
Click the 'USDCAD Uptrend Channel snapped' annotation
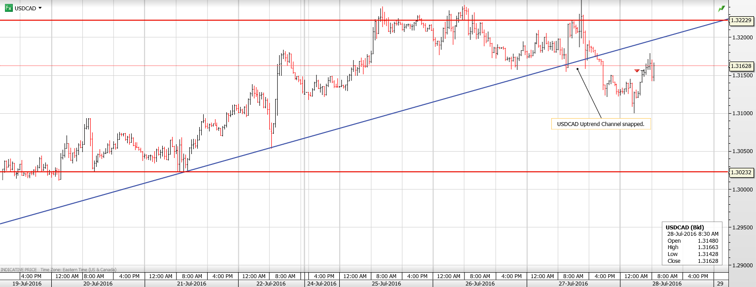[601, 124]
